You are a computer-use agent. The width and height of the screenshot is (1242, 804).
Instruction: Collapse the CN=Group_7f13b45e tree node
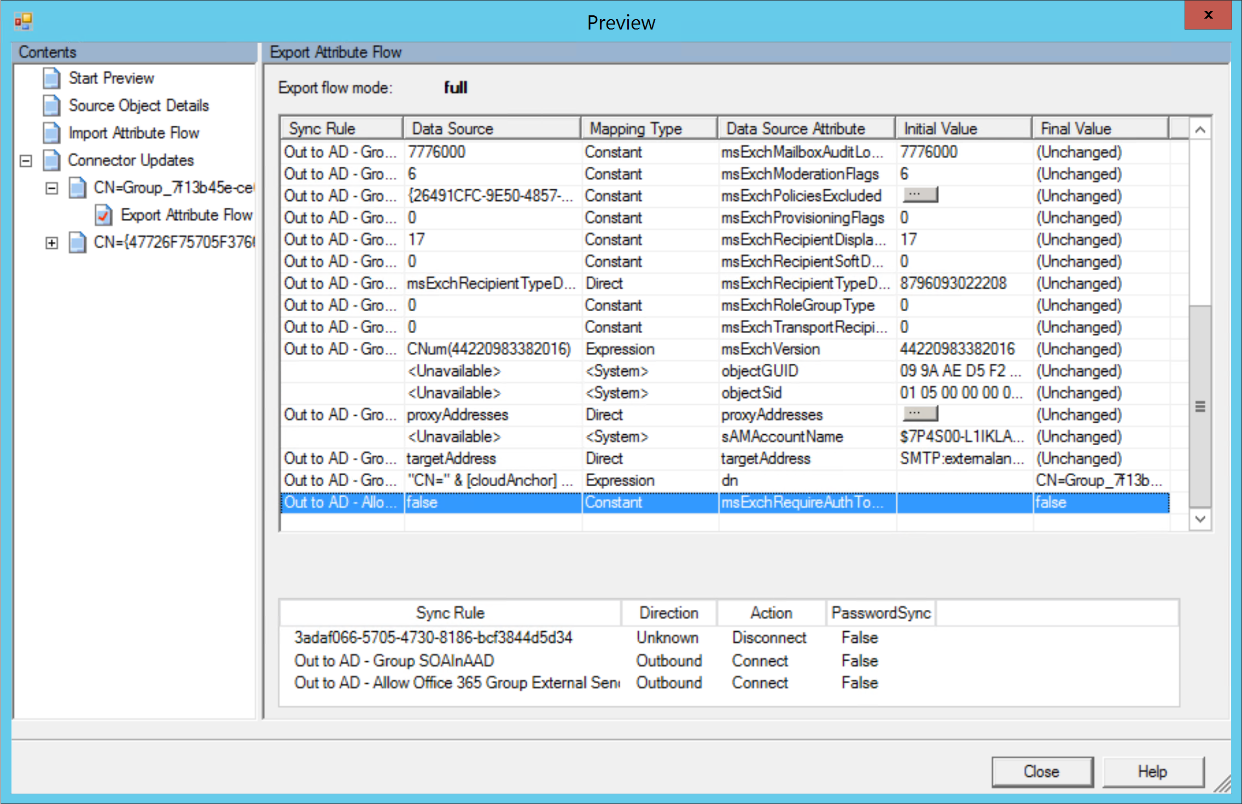(x=51, y=188)
